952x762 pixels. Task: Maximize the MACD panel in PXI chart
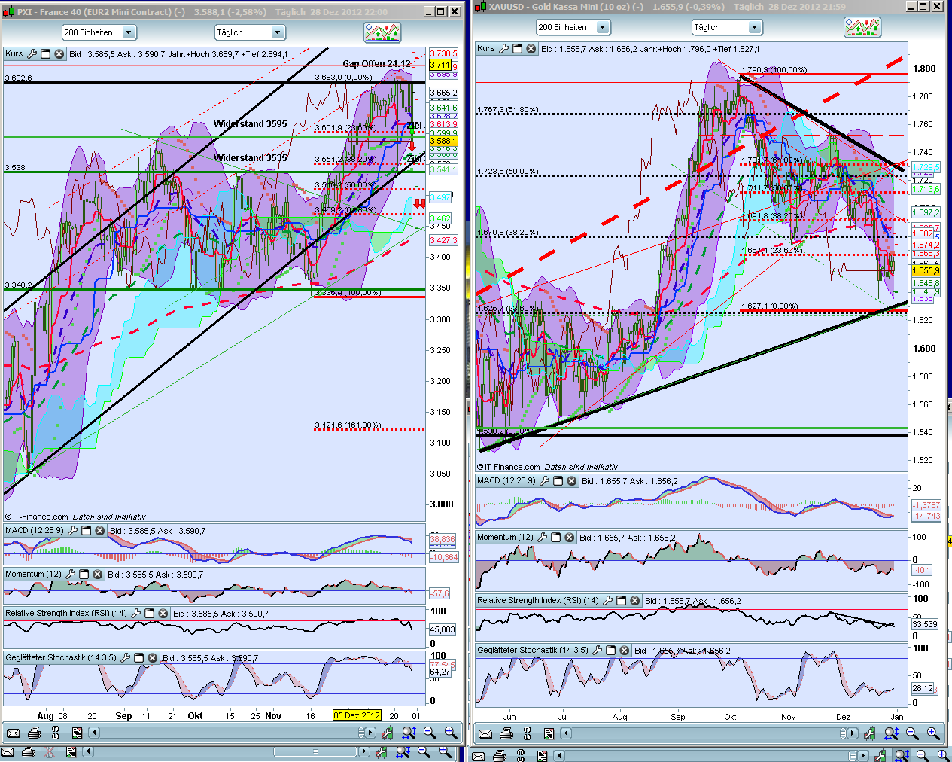[x=86, y=531]
